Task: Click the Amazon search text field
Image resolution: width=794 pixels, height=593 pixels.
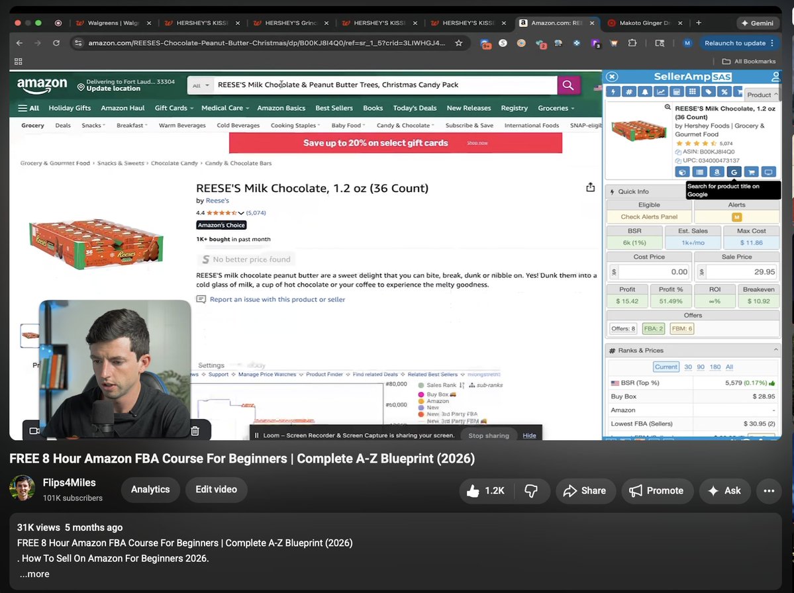Action: pyautogui.click(x=385, y=85)
